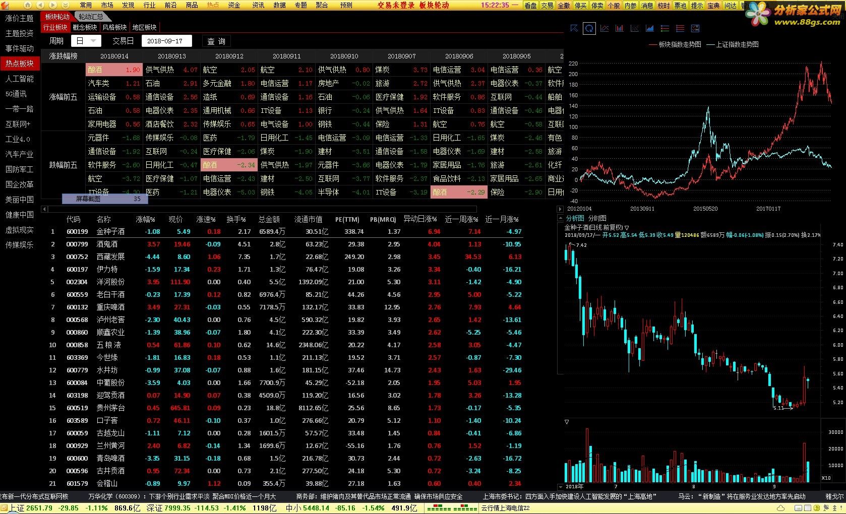Select 5G通讯 in the left sidebar
This screenshot has width=846, height=514.
tap(16, 94)
